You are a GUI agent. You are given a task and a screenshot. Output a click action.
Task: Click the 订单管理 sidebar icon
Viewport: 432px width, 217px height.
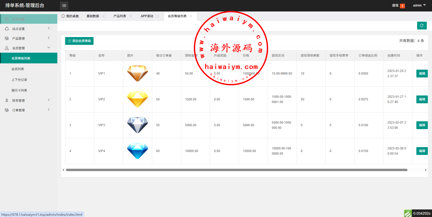tap(7, 110)
